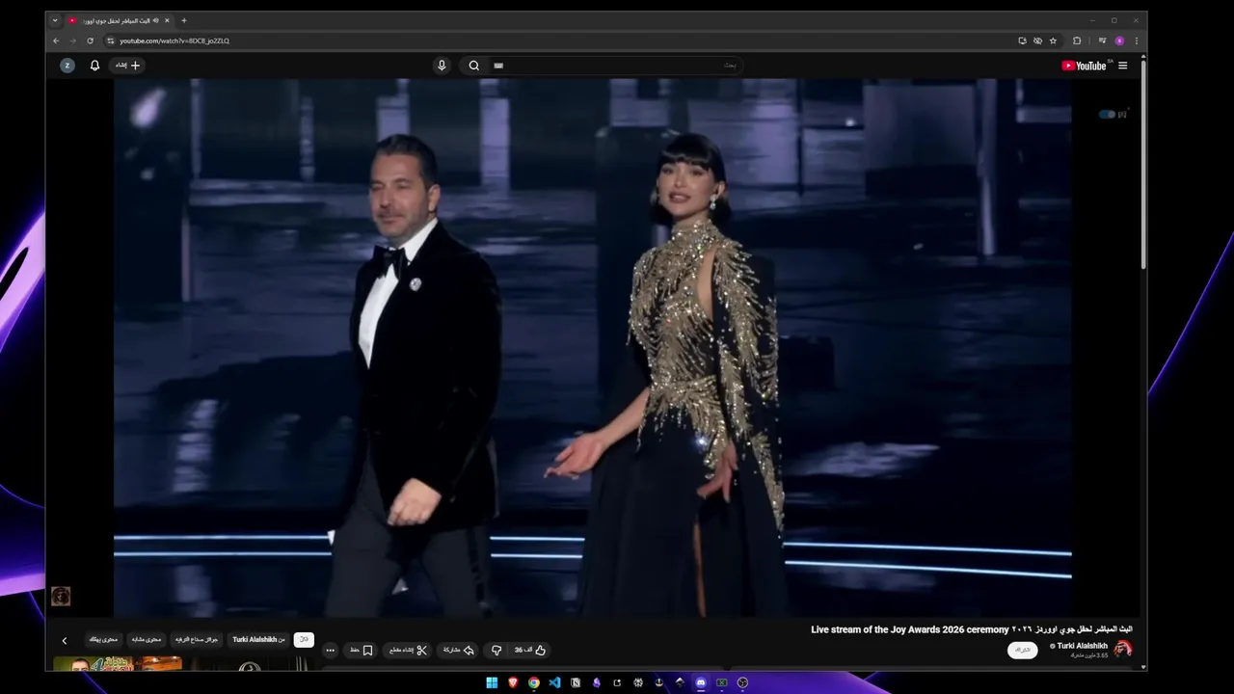Click the browser back arrow
This screenshot has width=1234, height=694.
click(x=55, y=40)
